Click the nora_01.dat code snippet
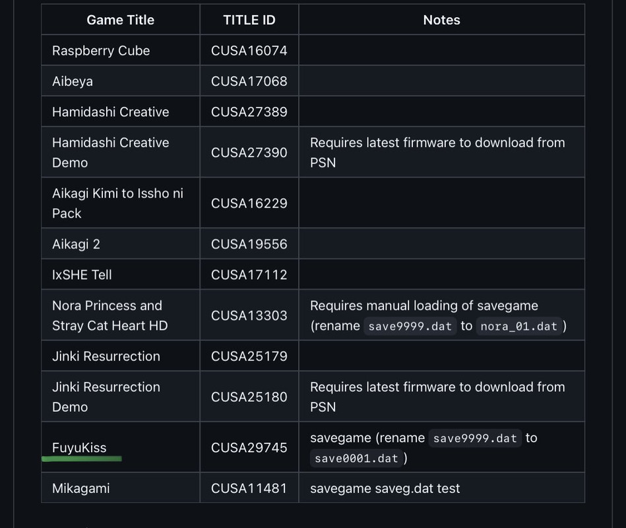This screenshot has width=626, height=528. click(x=518, y=326)
